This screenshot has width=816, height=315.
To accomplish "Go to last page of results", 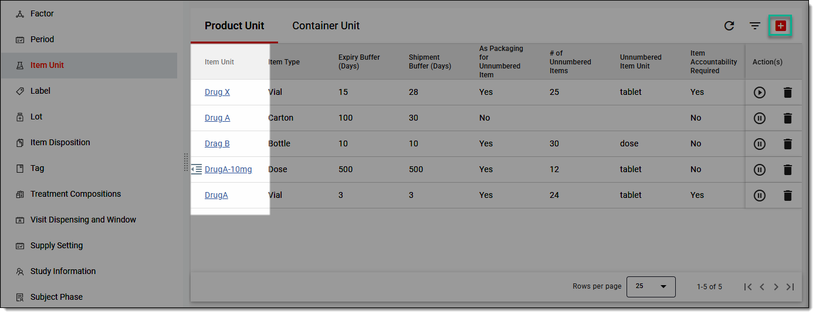I will tap(790, 287).
